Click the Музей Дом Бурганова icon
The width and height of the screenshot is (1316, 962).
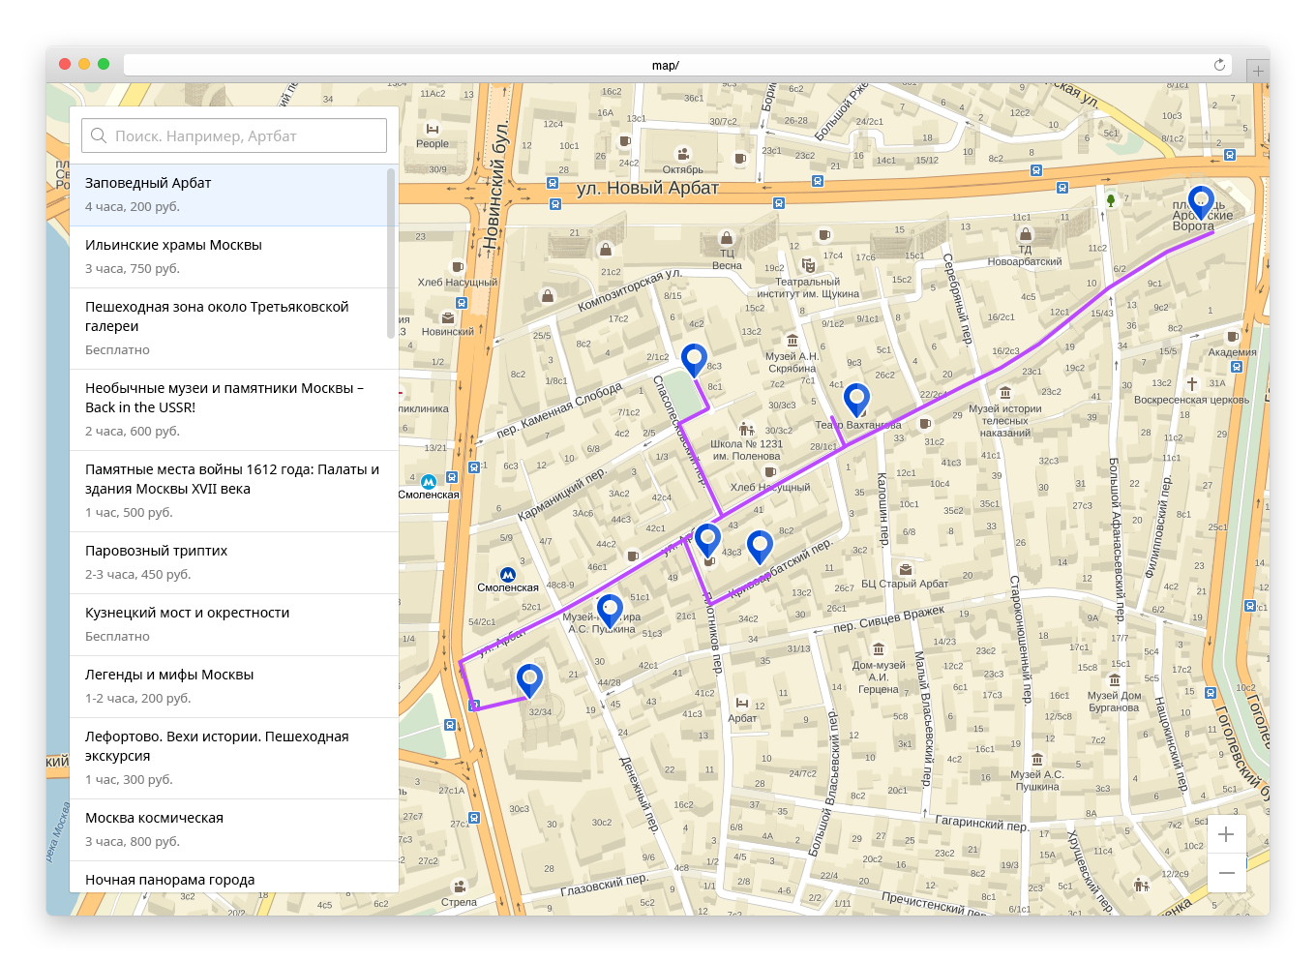tap(1115, 680)
